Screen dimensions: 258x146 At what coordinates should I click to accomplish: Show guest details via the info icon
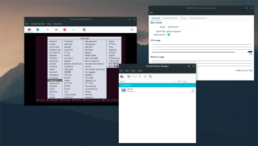coord(37,29)
